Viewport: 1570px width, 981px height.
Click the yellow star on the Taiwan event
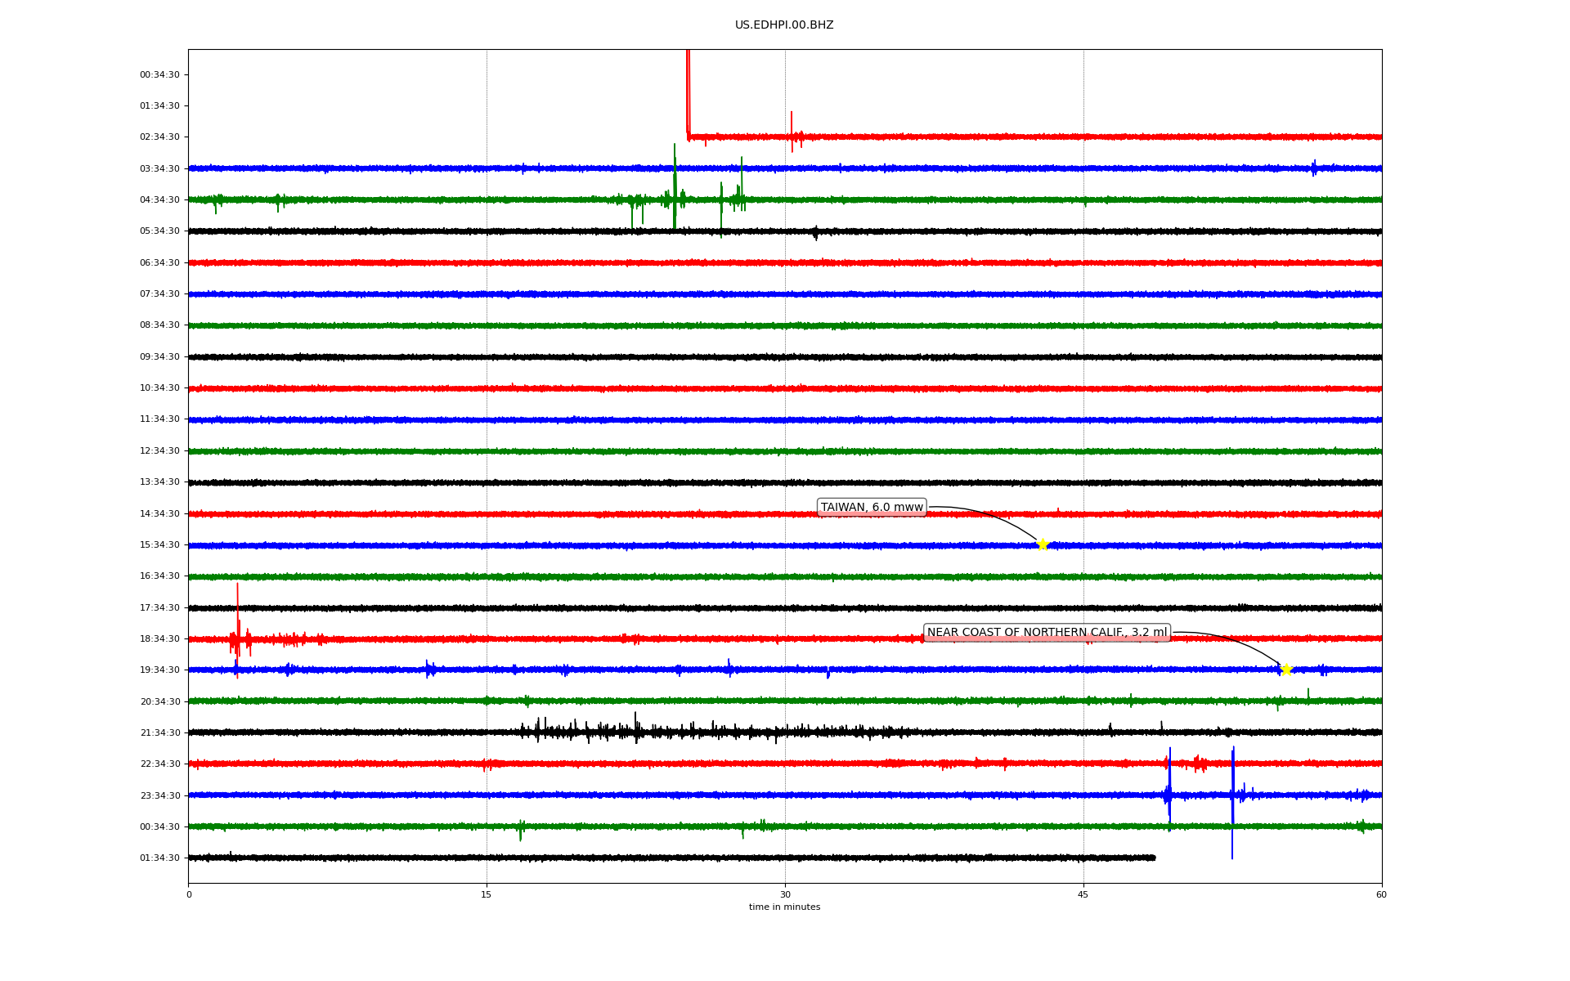(x=1042, y=544)
